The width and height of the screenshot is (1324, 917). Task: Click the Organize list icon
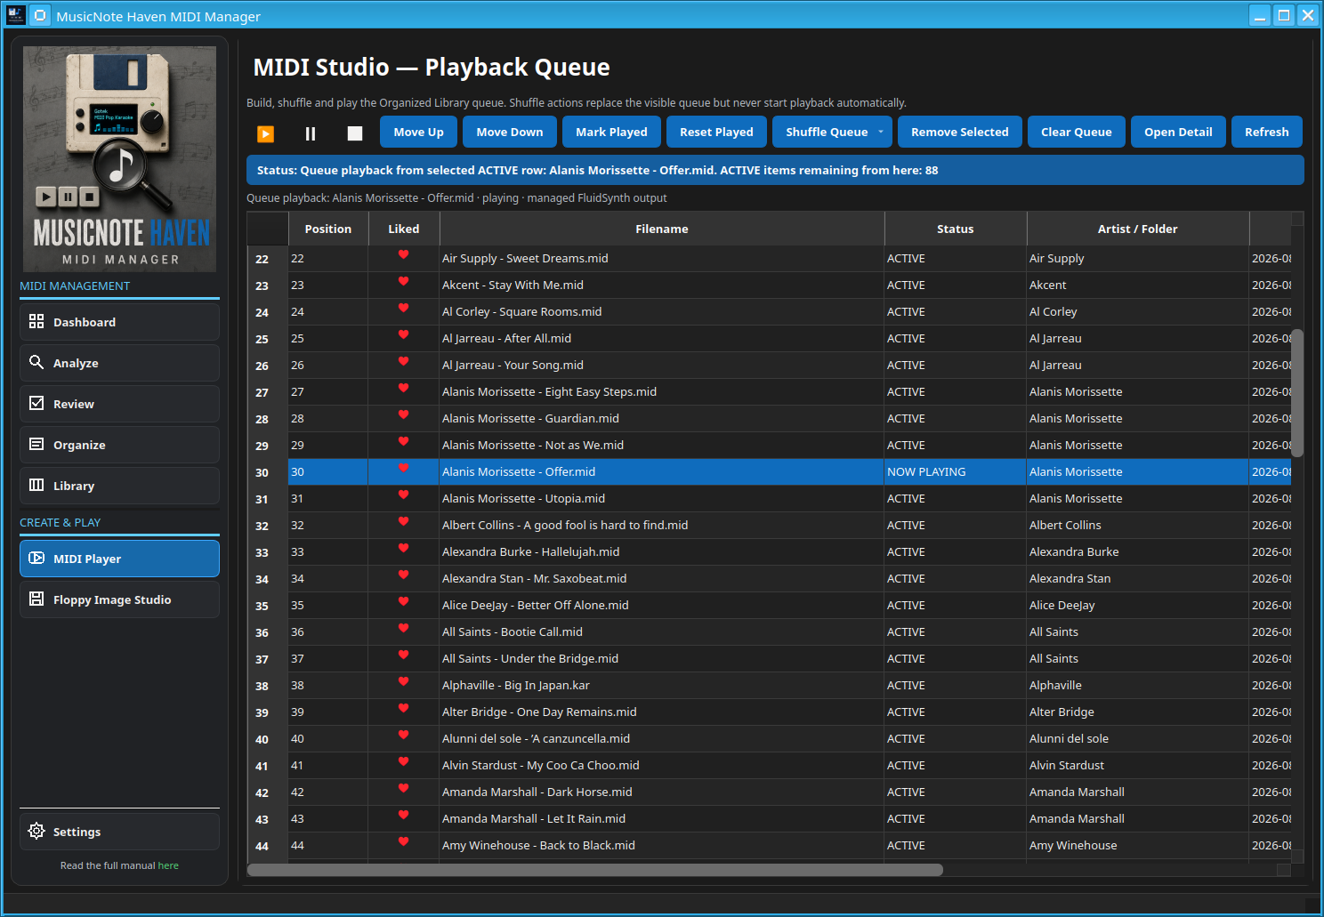[x=36, y=444]
